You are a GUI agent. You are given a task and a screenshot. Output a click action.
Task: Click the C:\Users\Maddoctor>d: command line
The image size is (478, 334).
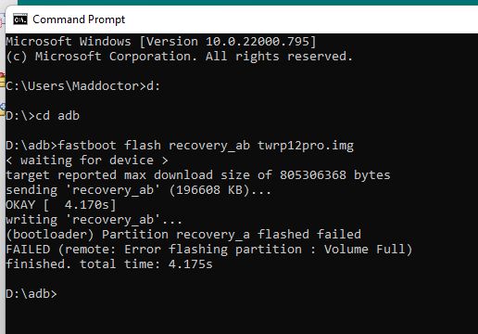[x=83, y=86]
